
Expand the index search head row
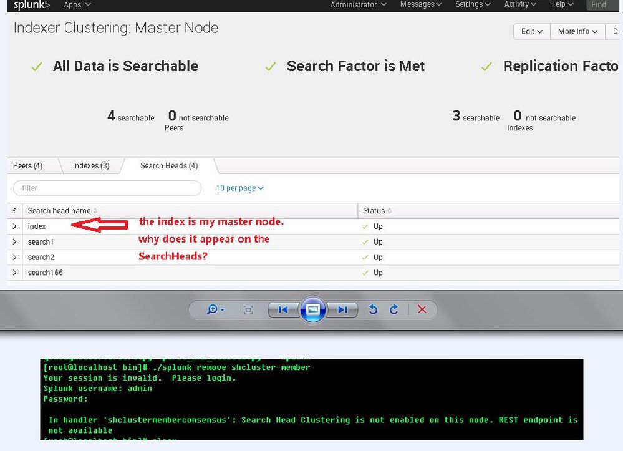(x=15, y=226)
